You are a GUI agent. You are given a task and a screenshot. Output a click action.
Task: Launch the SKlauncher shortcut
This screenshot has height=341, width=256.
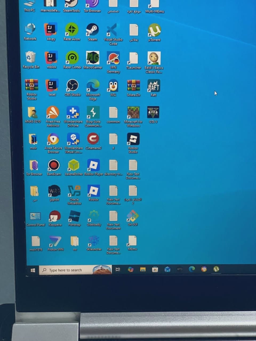coord(94,241)
